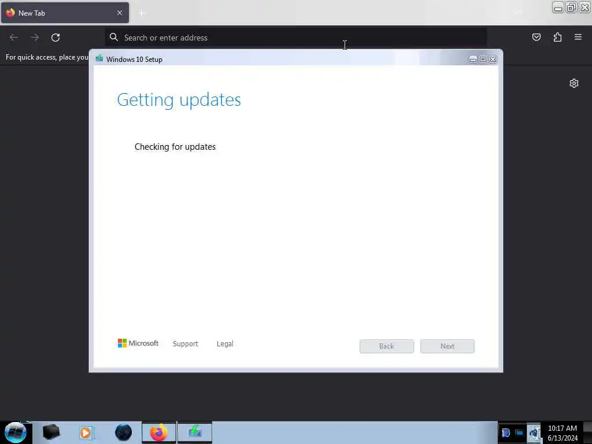Click the Firefox forward arrow

(35, 38)
